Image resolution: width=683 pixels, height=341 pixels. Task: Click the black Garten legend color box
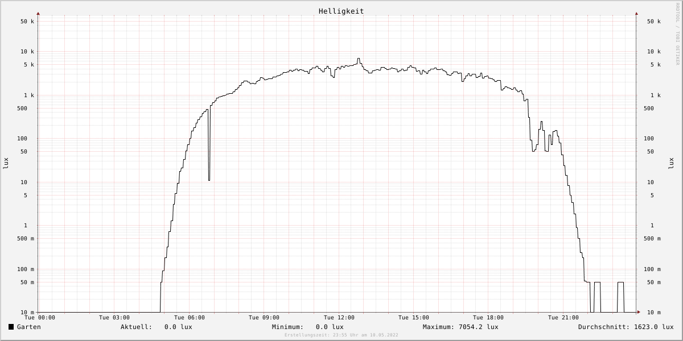(x=11, y=327)
